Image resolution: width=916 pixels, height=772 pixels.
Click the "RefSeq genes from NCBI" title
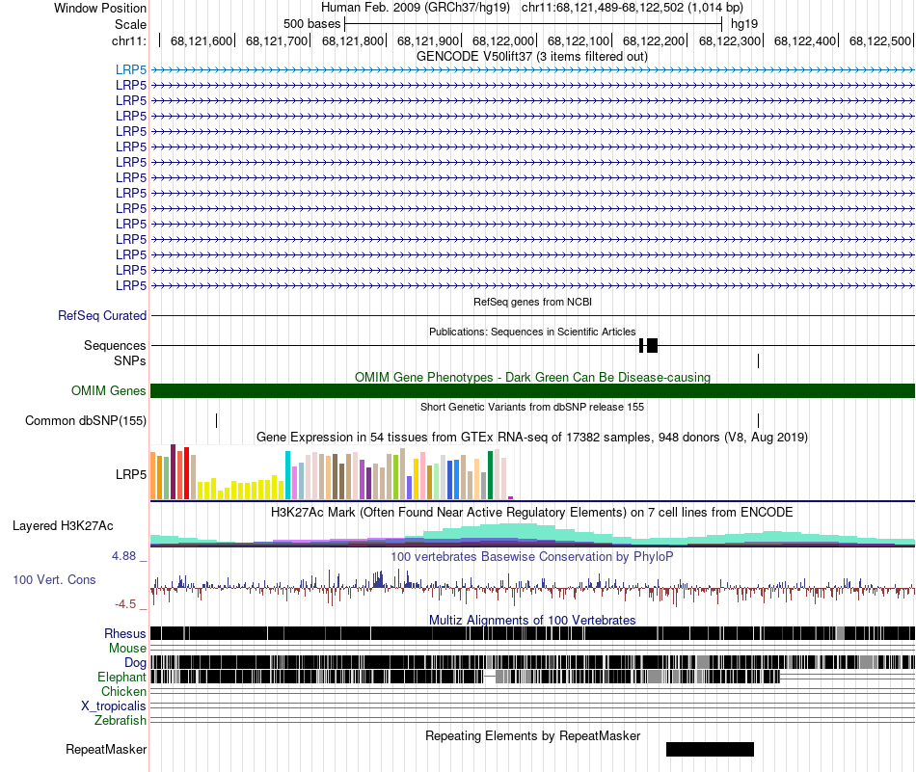tap(532, 302)
